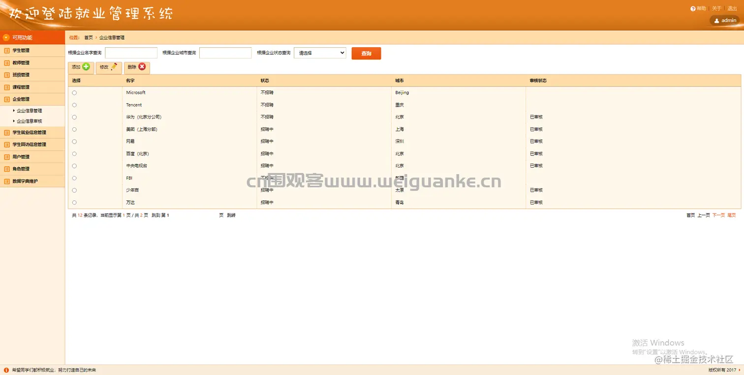Collapse the 企业管理 sidebar menu
744x375 pixels.
(32, 99)
